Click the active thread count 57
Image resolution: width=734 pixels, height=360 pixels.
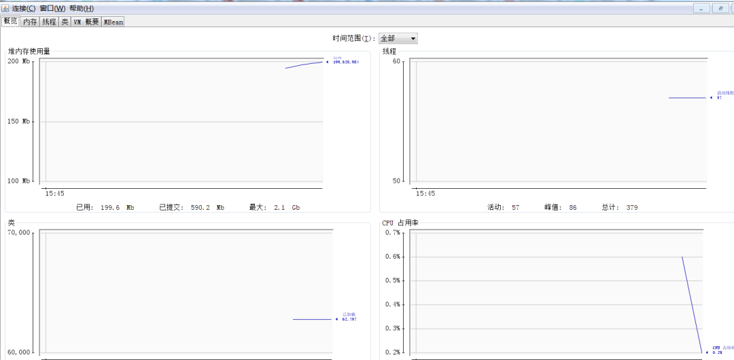pos(515,207)
